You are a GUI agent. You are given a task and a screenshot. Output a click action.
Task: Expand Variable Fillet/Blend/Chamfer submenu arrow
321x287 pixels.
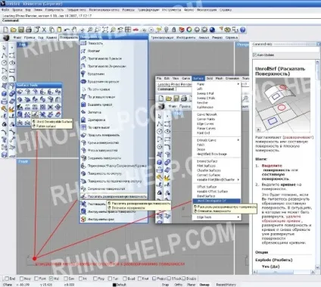click(238, 179)
